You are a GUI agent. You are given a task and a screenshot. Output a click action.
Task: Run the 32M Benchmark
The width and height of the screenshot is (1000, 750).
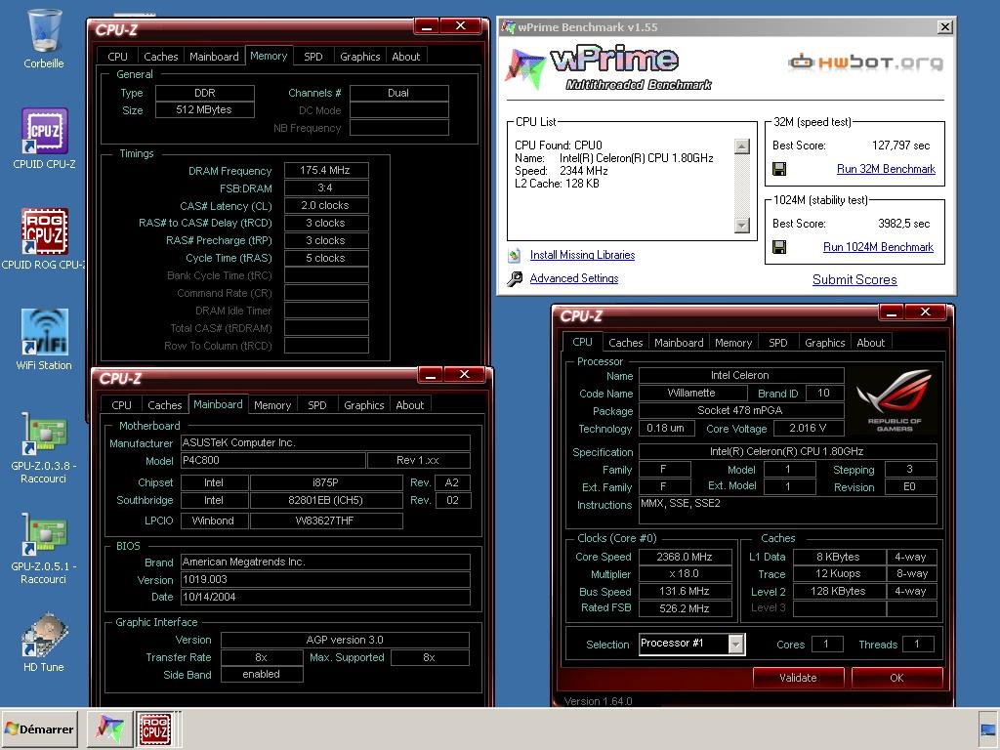click(886, 169)
